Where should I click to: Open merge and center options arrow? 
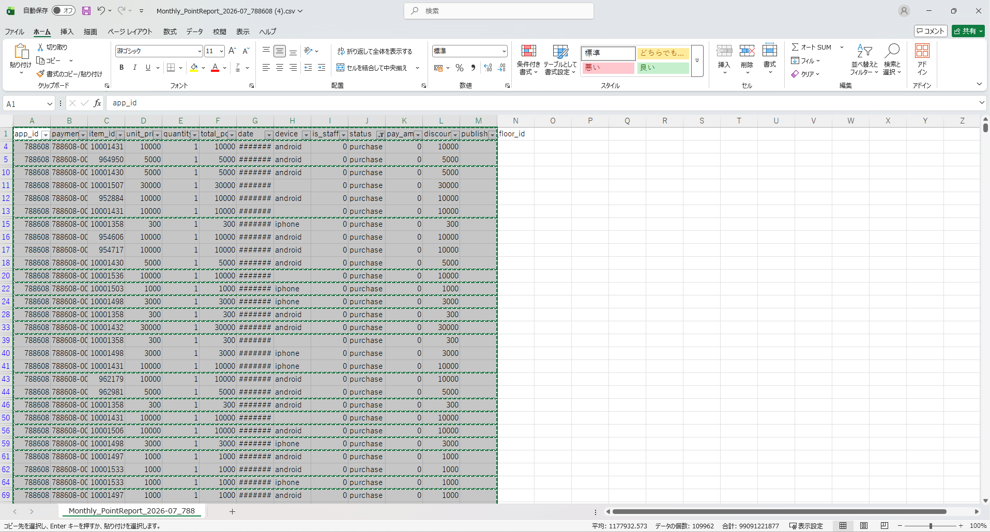pyautogui.click(x=417, y=68)
